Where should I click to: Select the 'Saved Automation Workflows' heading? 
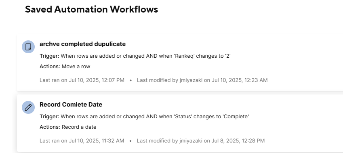click(91, 9)
